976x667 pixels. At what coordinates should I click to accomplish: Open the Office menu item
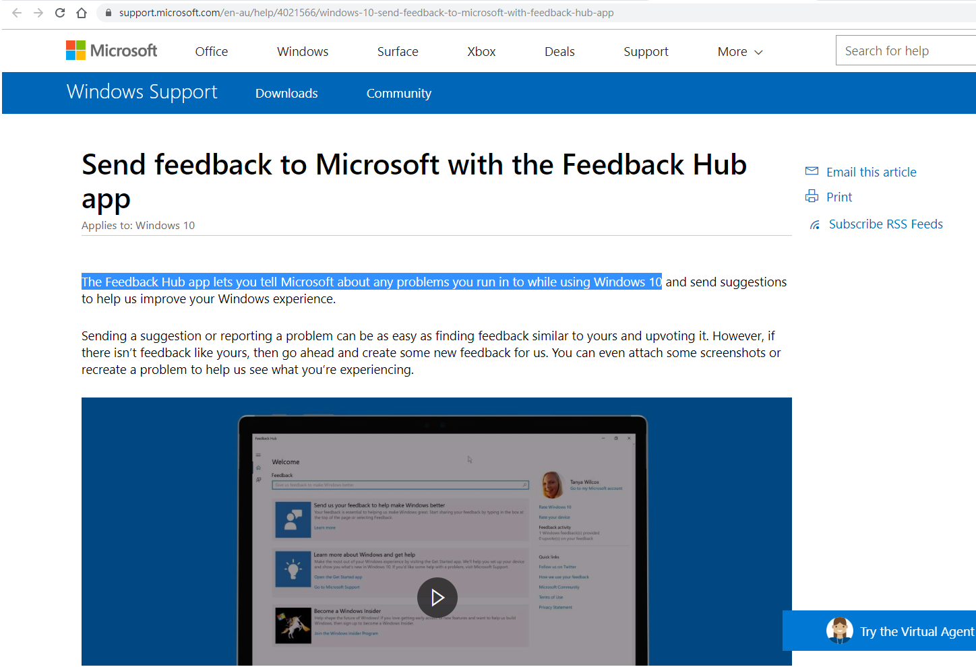212,51
